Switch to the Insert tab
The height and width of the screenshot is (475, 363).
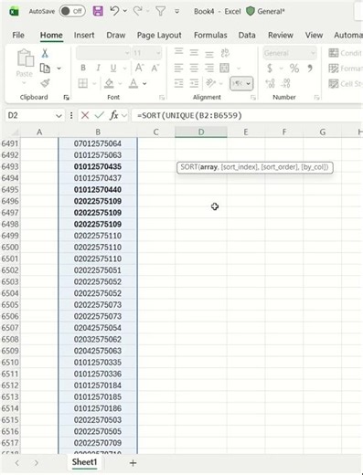[x=84, y=35]
